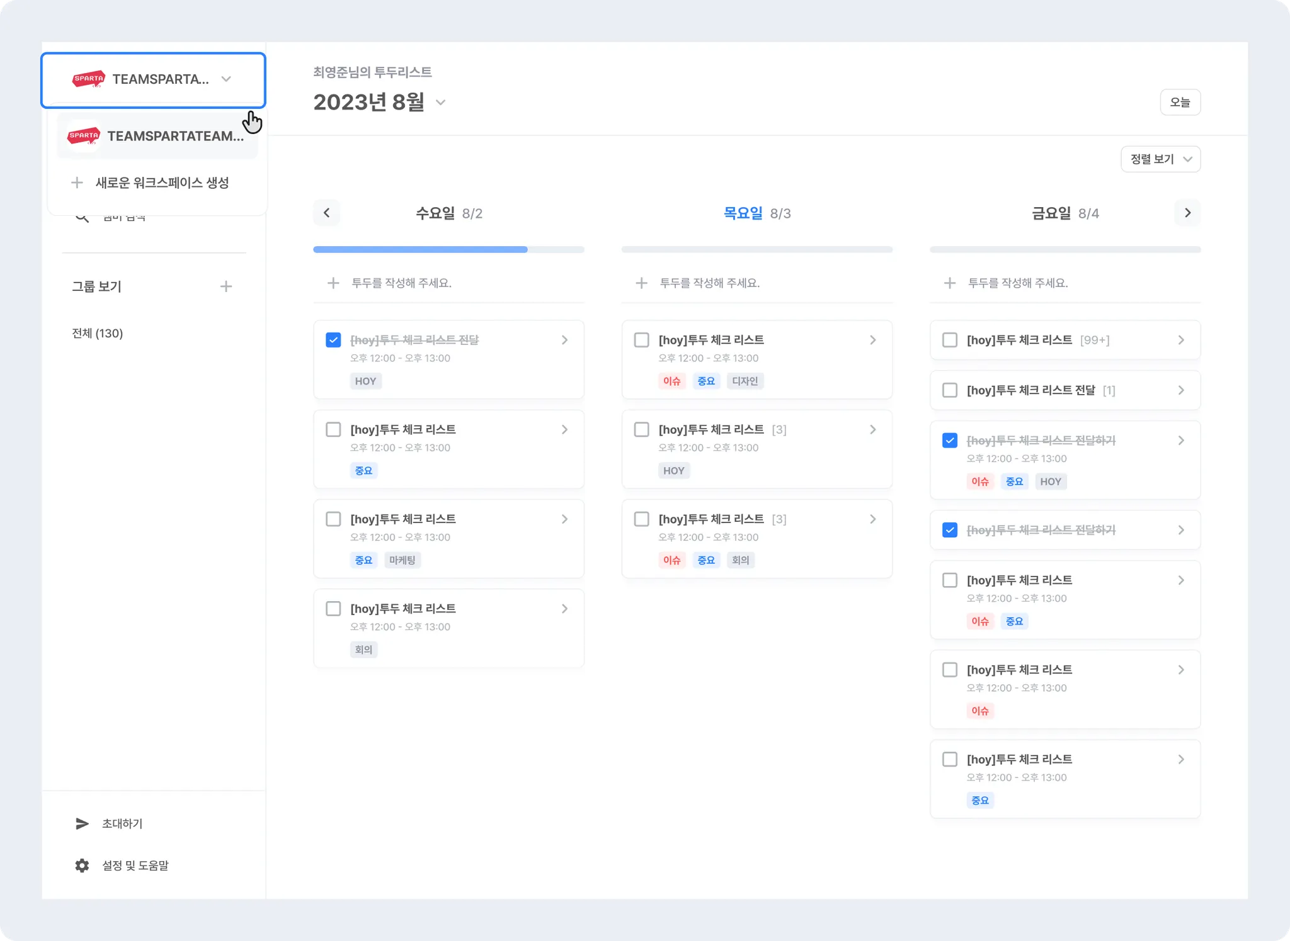The height and width of the screenshot is (941, 1290).
Task: Open the 정렬 보기 sort dropdown
Action: 1160,159
